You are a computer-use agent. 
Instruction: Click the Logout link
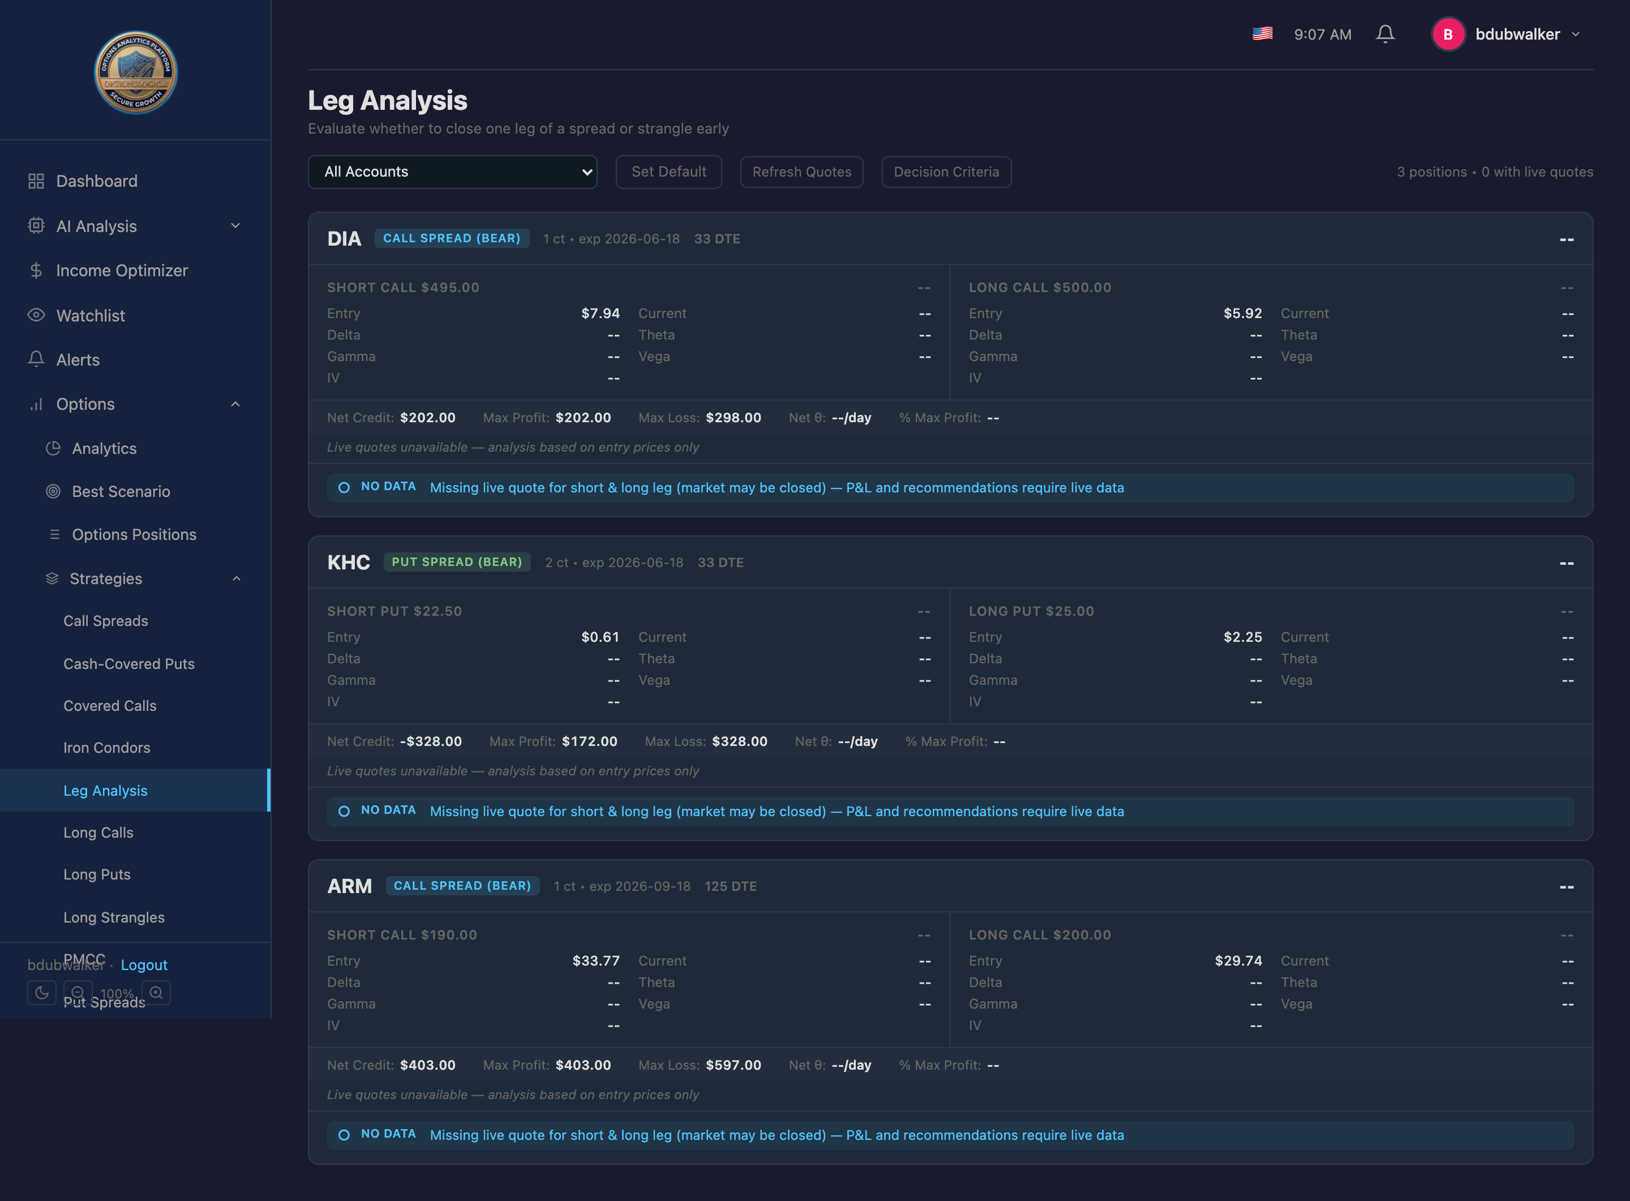coord(144,965)
